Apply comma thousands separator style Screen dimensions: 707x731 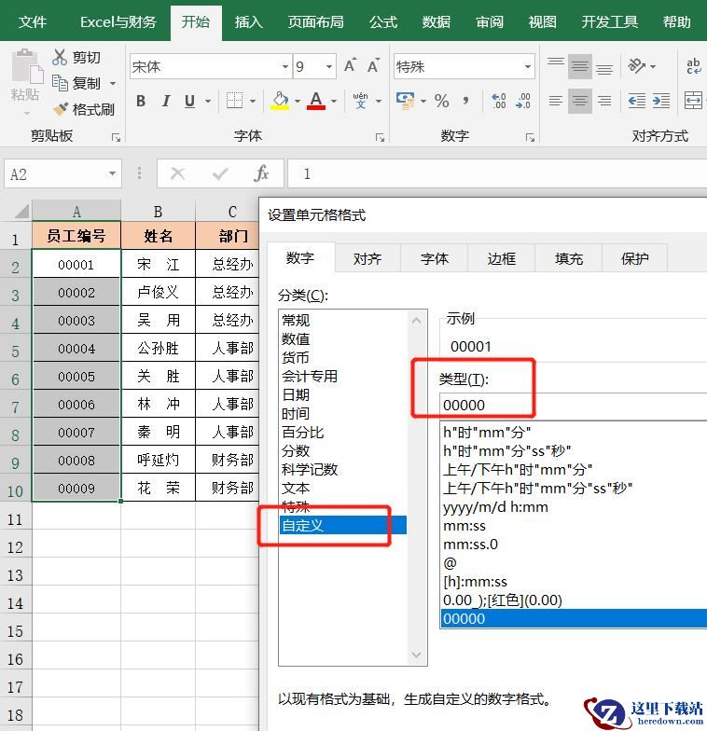click(466, 101)
